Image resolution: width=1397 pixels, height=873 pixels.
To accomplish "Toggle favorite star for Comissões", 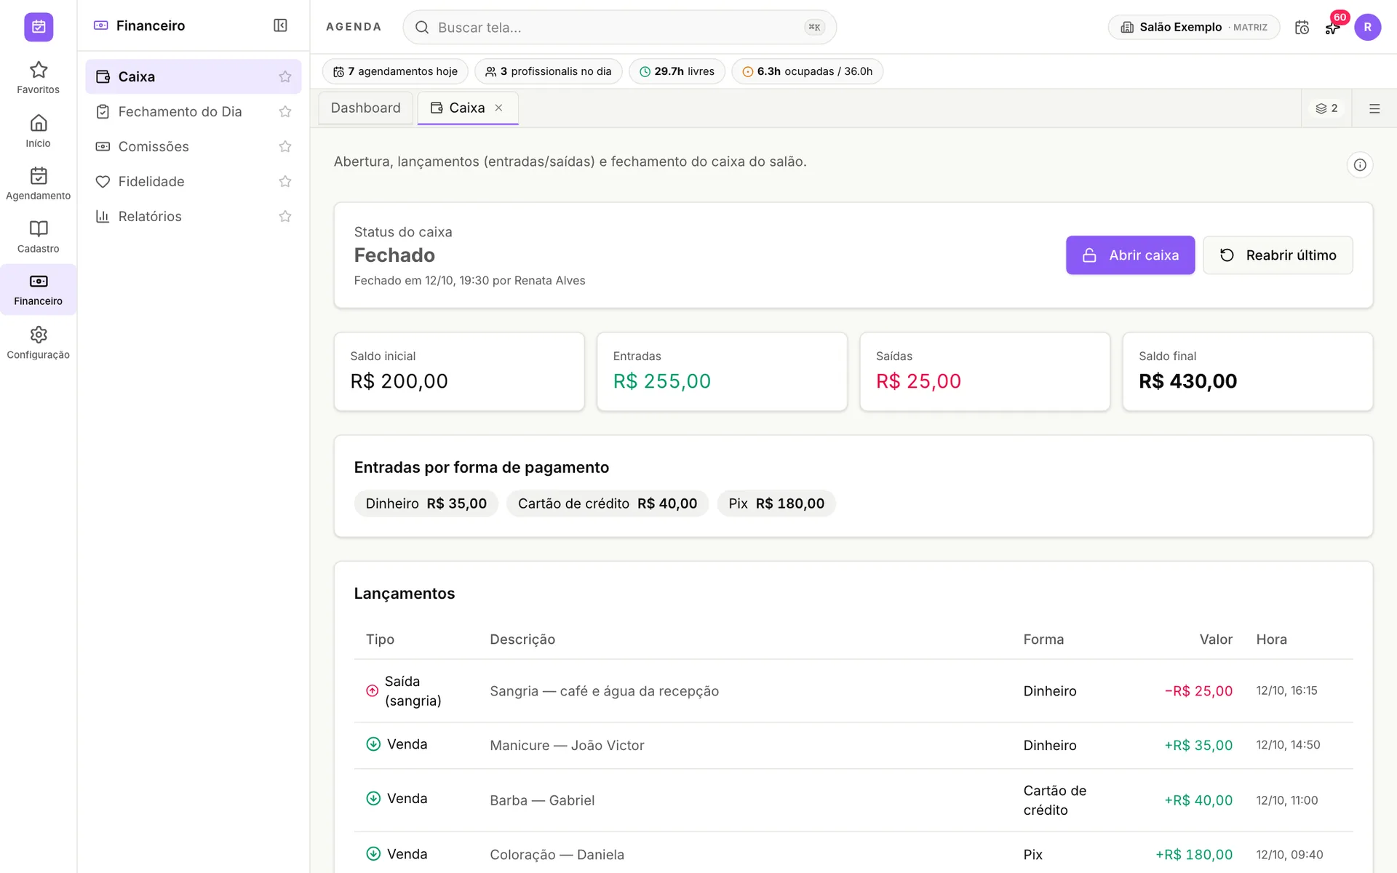I will coord(285,146).
